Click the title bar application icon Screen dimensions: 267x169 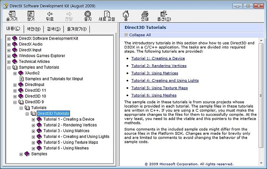coord(6,6)
